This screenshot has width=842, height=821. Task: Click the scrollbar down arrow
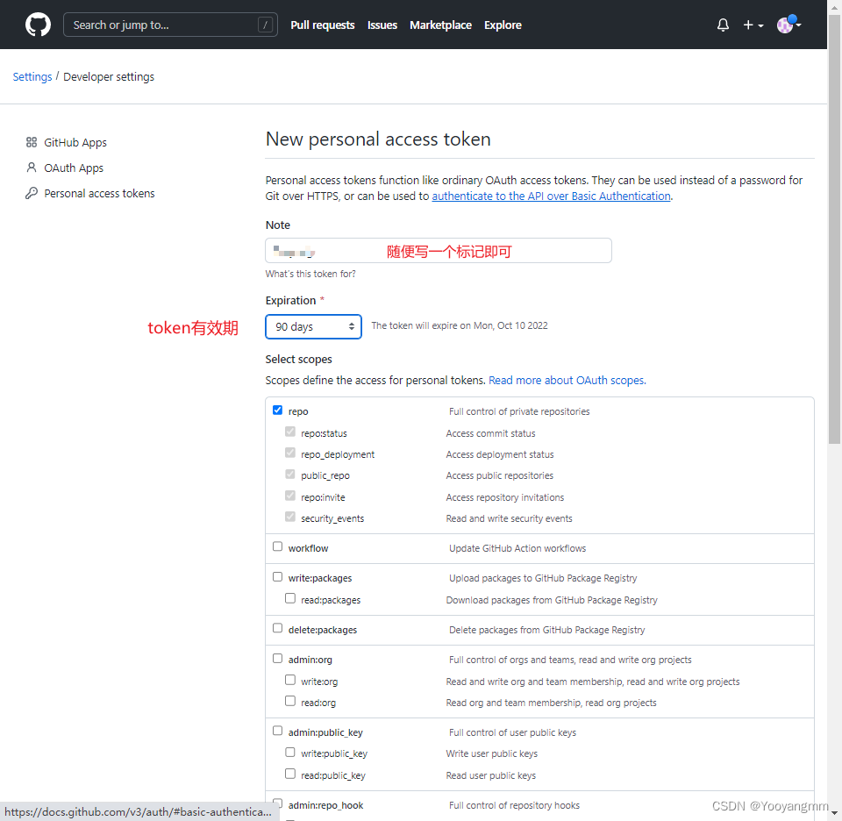(834, 813)
